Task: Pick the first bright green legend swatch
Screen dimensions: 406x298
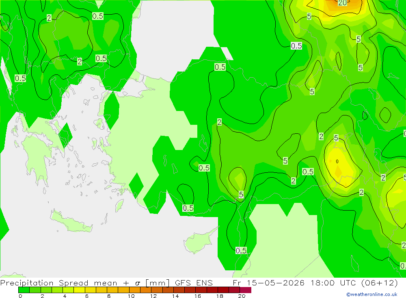Action: (x=24, y=290)
